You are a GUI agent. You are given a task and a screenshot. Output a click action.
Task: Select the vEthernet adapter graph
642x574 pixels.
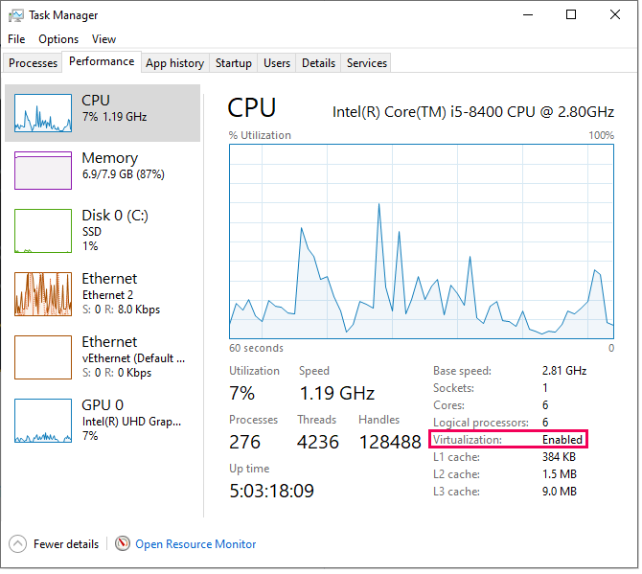(x=43, y=357)
